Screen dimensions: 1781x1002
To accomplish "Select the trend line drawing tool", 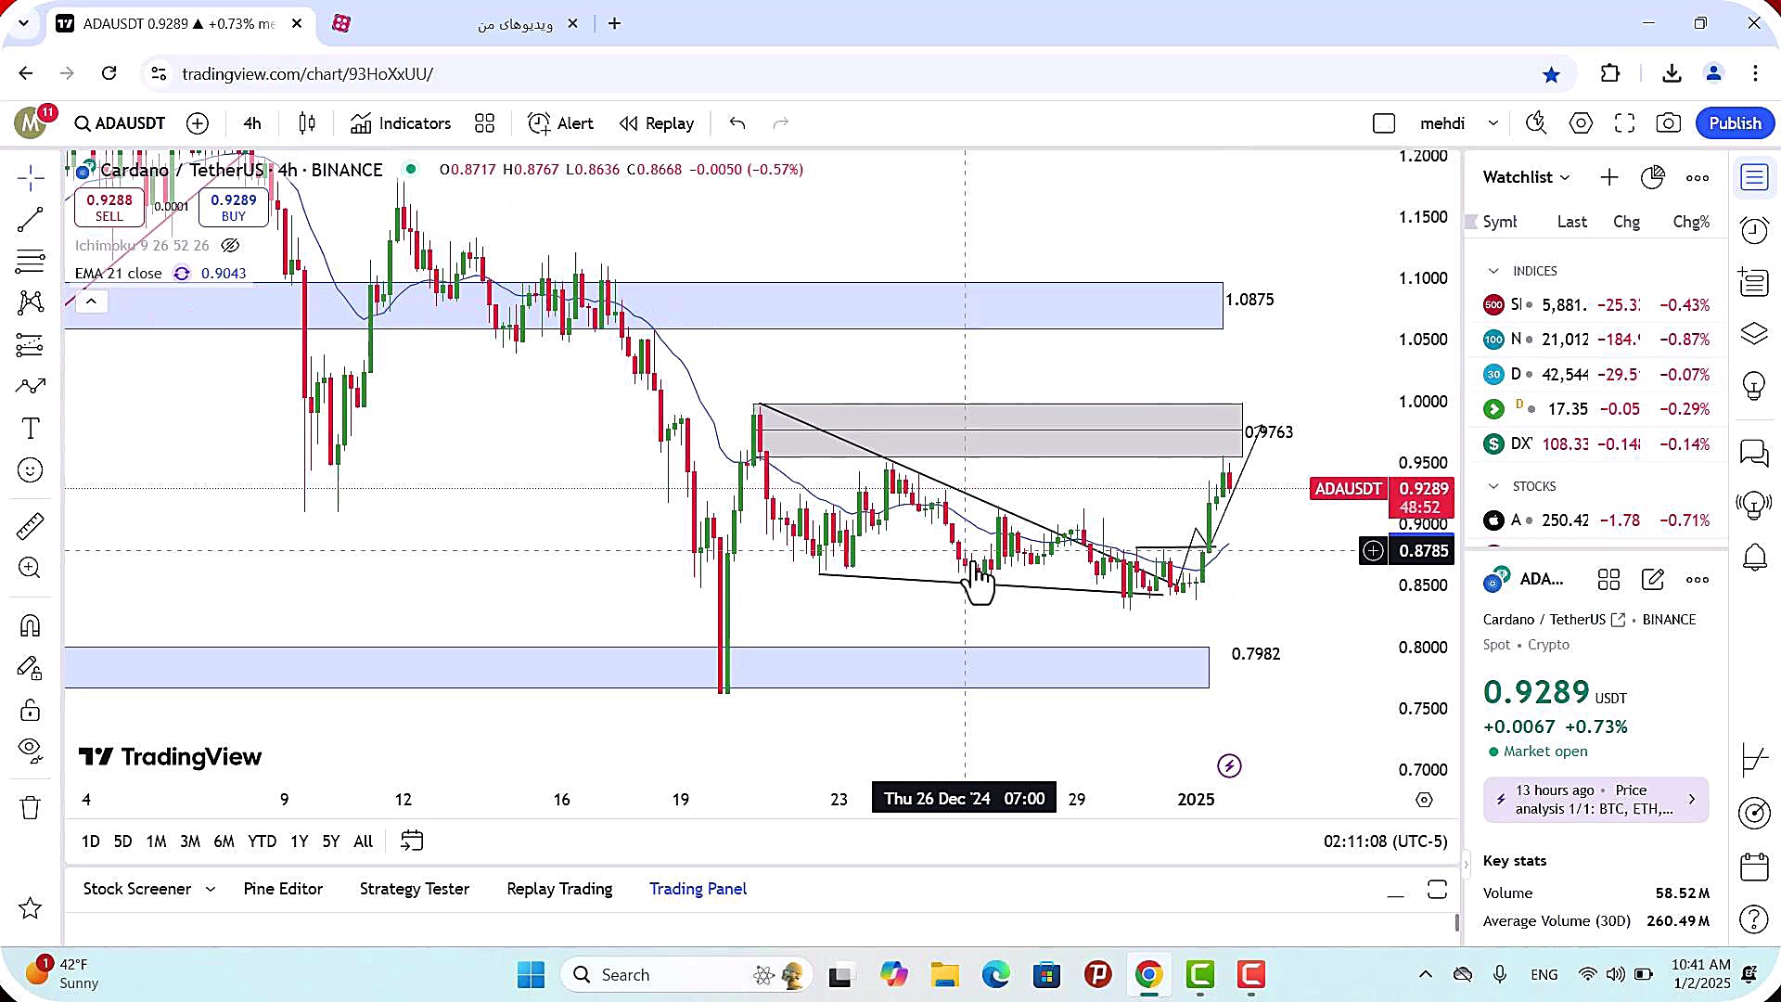I will (30, 220).
